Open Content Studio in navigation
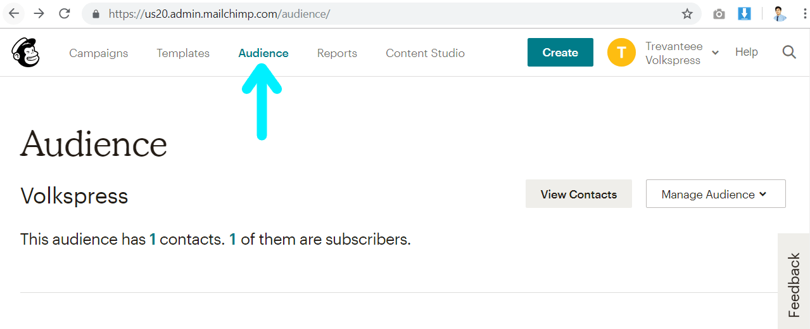The image size is (810, 329). point(425,53)
